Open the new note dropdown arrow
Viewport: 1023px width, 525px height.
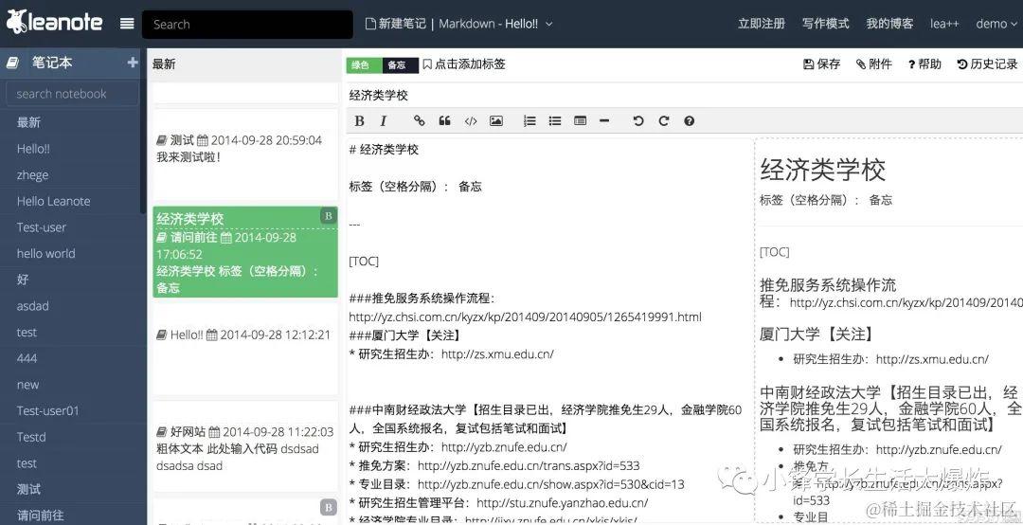point(548,24)
